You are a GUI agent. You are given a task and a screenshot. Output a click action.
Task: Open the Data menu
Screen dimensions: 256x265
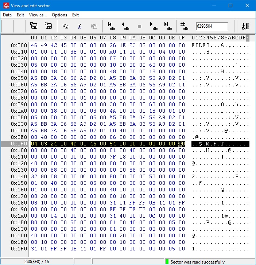click(x=7, y=15)
